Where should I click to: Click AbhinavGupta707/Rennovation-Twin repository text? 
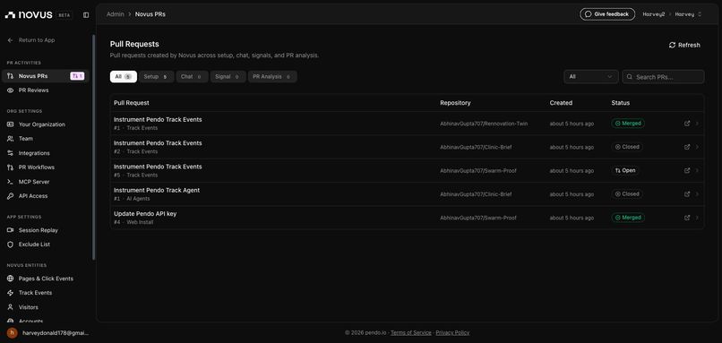(x=484, y=124)
